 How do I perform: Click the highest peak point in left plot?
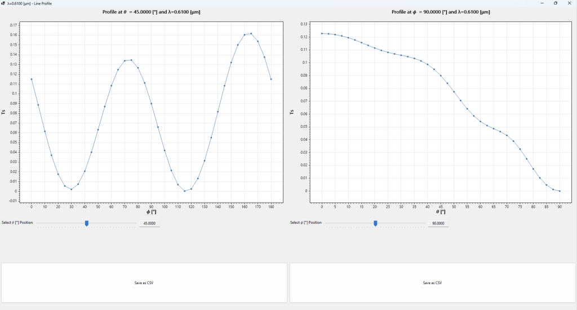[x=251, y=33]
